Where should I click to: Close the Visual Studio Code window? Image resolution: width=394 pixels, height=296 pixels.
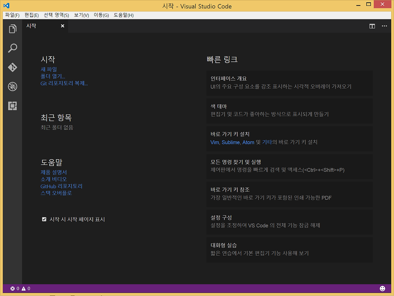382,4
